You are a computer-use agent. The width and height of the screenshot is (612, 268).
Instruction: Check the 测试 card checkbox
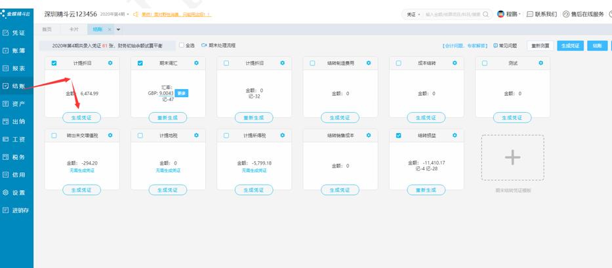484,63
